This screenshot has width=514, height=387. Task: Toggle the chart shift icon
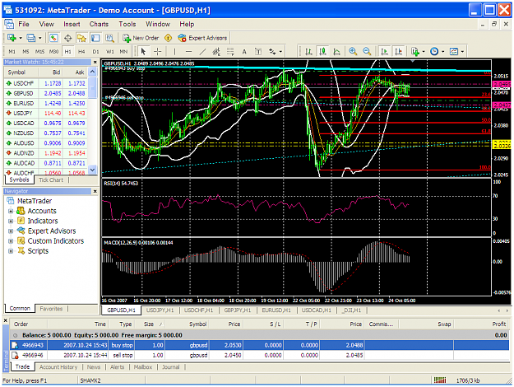click(x=398, y=52)
